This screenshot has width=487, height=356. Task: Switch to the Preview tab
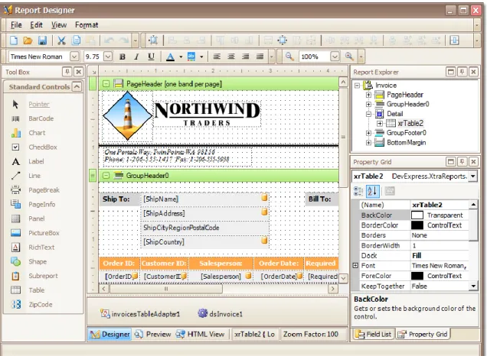(153, 335)
